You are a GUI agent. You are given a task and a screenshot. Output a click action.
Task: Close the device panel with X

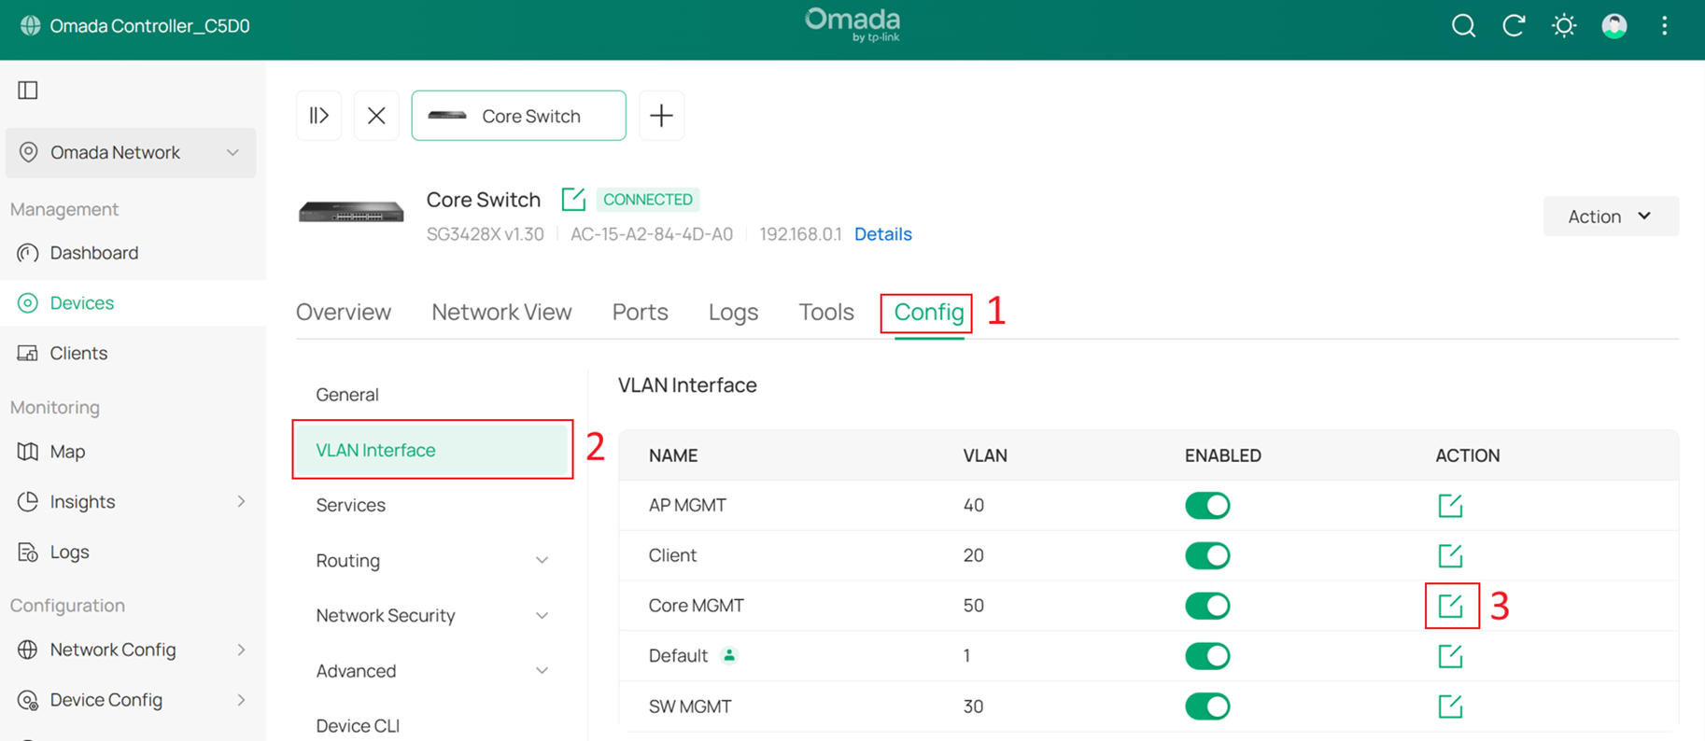376,116
